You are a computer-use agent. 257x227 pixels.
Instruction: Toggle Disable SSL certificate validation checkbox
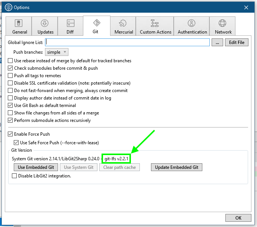coord(10,83)
